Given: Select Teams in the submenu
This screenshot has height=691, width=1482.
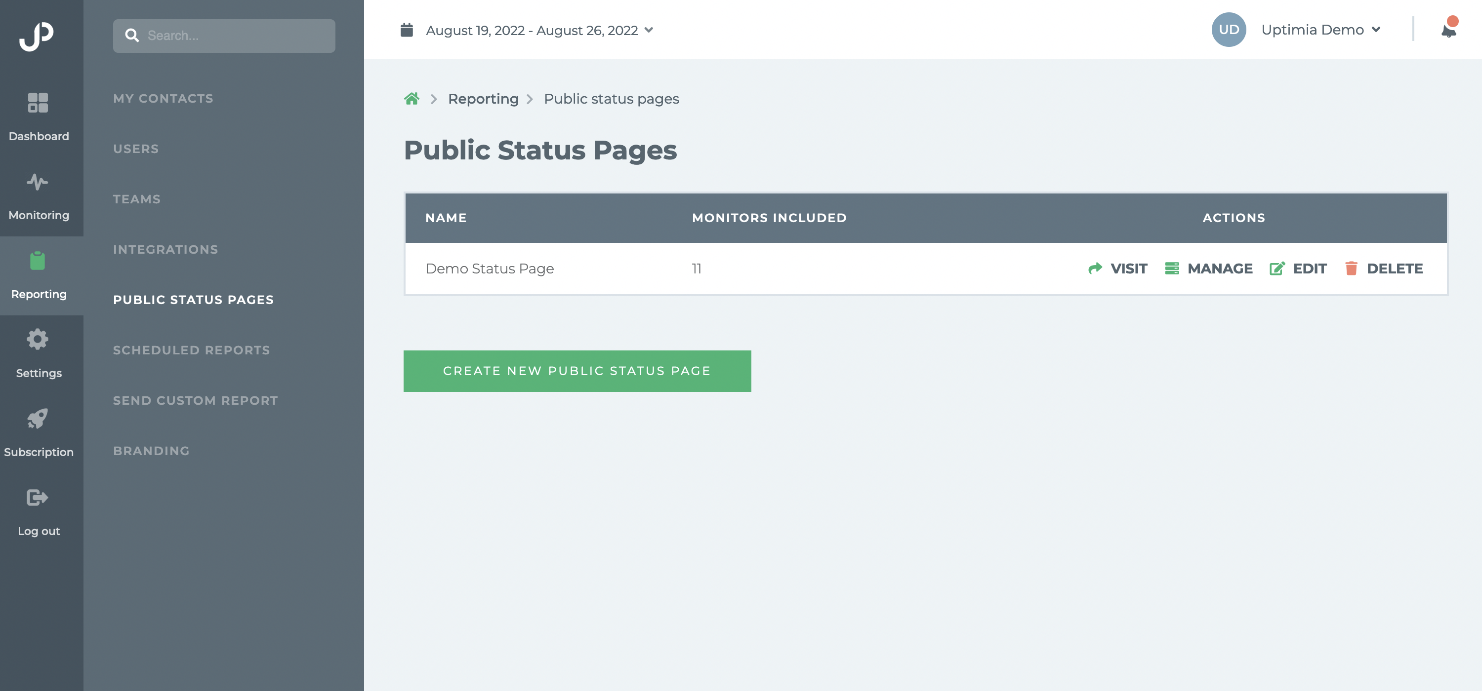Looking at the screenshot, I should click(x=137, y=199).
